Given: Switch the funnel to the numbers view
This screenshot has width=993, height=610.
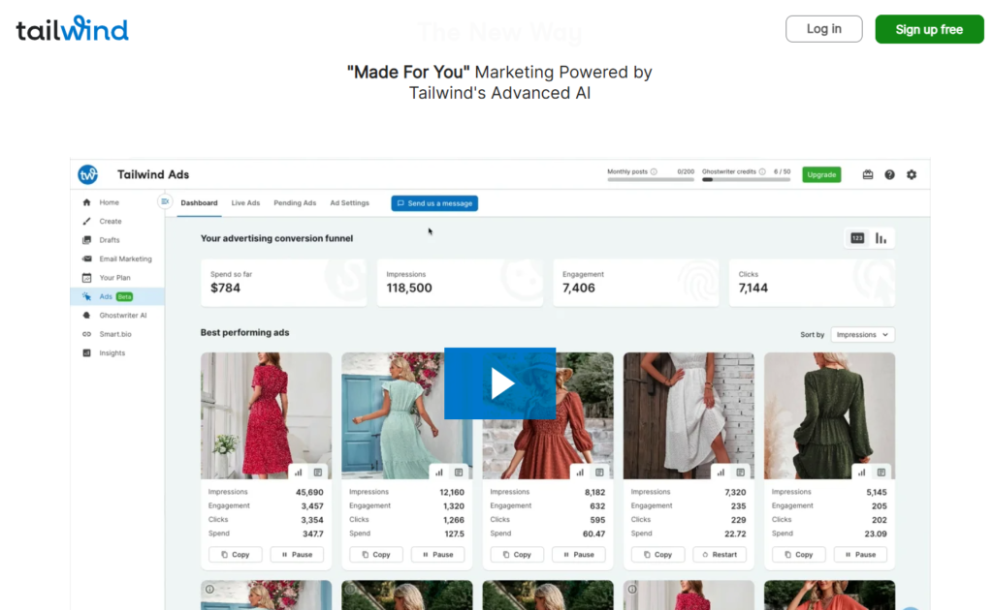Looking at the screenshot, I should tap(857, 238).
